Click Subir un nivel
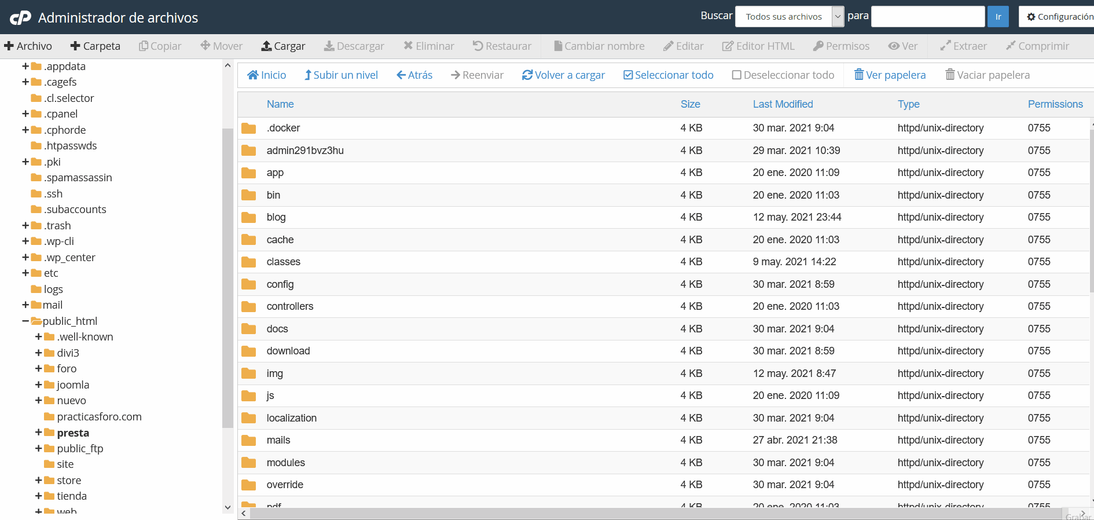 pyautogui.click(x=341, y=75)
